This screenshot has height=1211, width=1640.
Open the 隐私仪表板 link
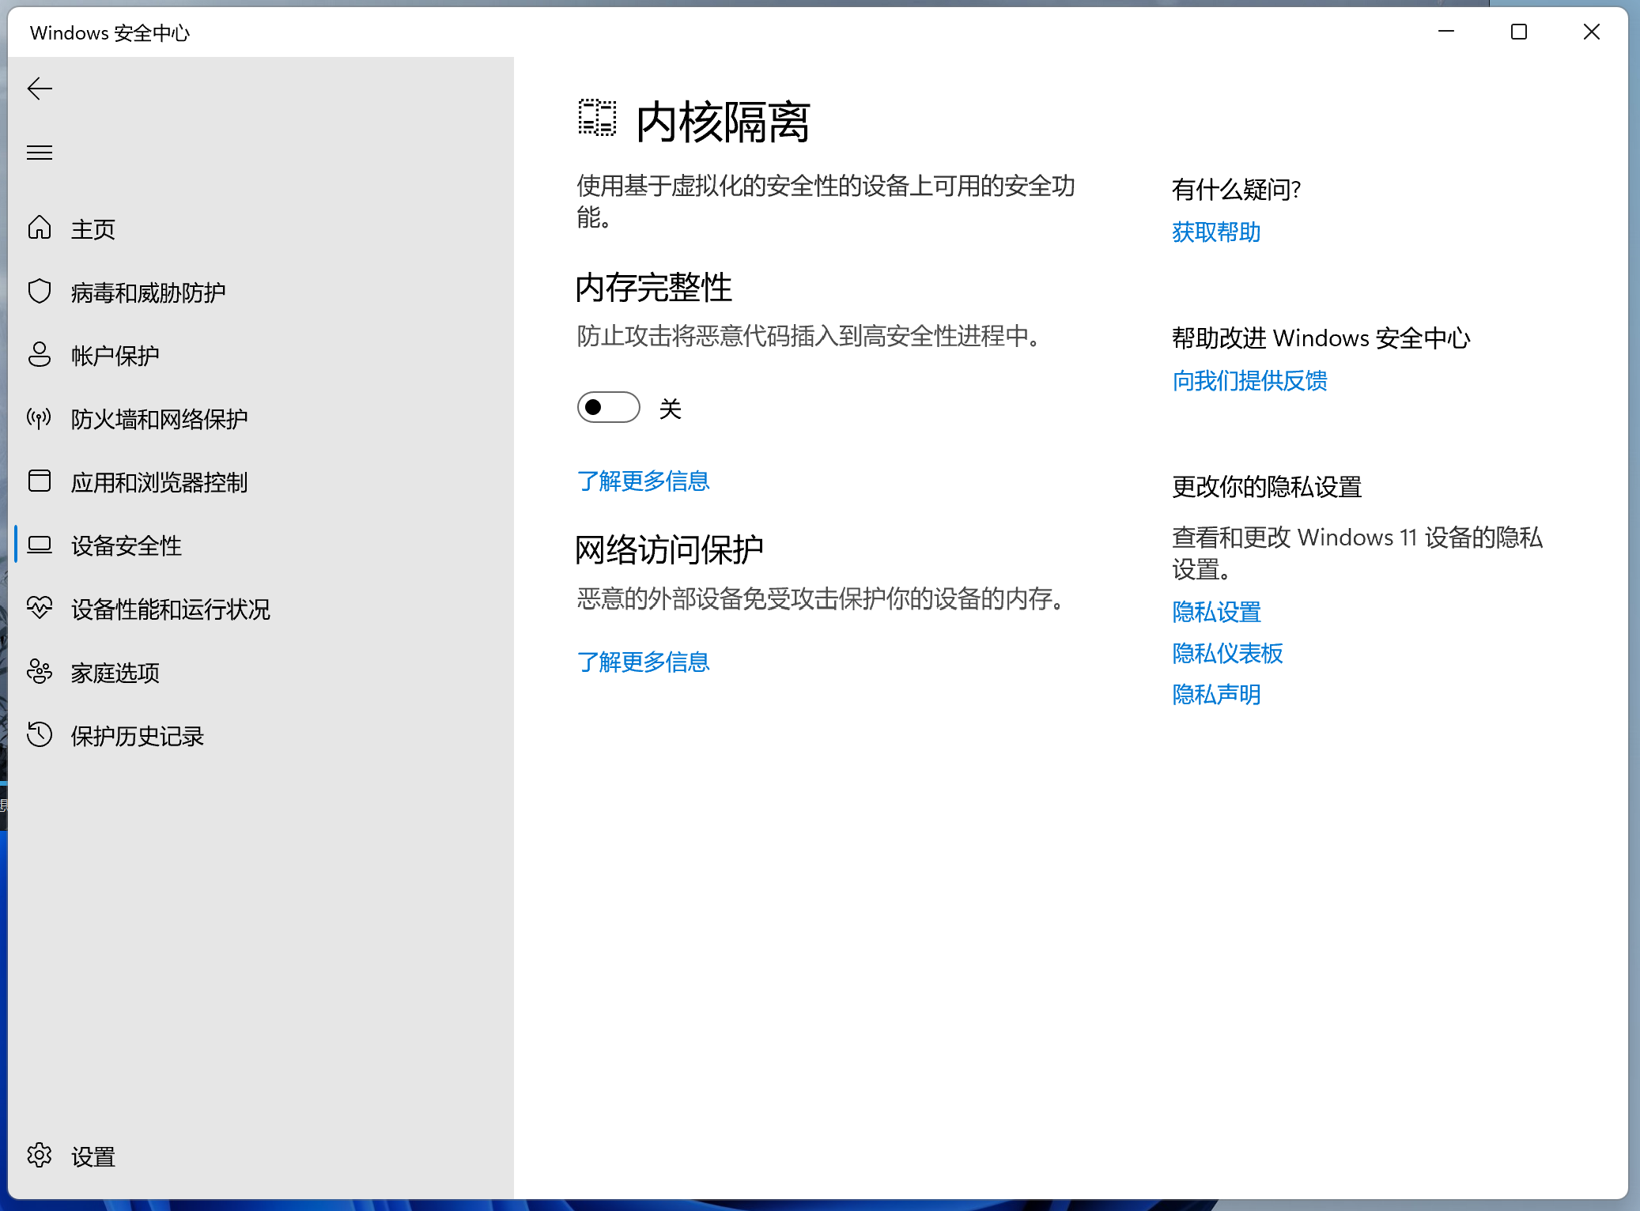pos(1227,653)
